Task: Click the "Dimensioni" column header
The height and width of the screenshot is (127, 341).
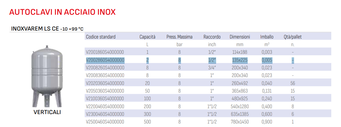Action: [240, 37]
